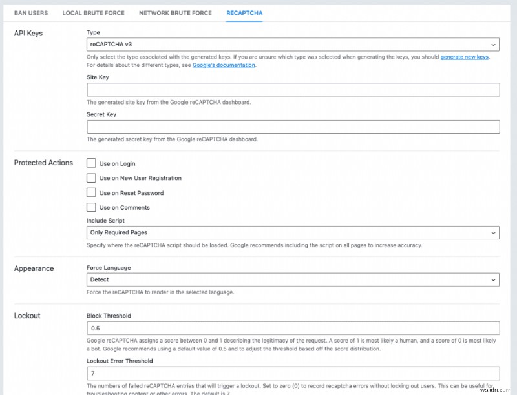Click the Include Script chevron arrow
517x395 pixels.
point(493,232)
